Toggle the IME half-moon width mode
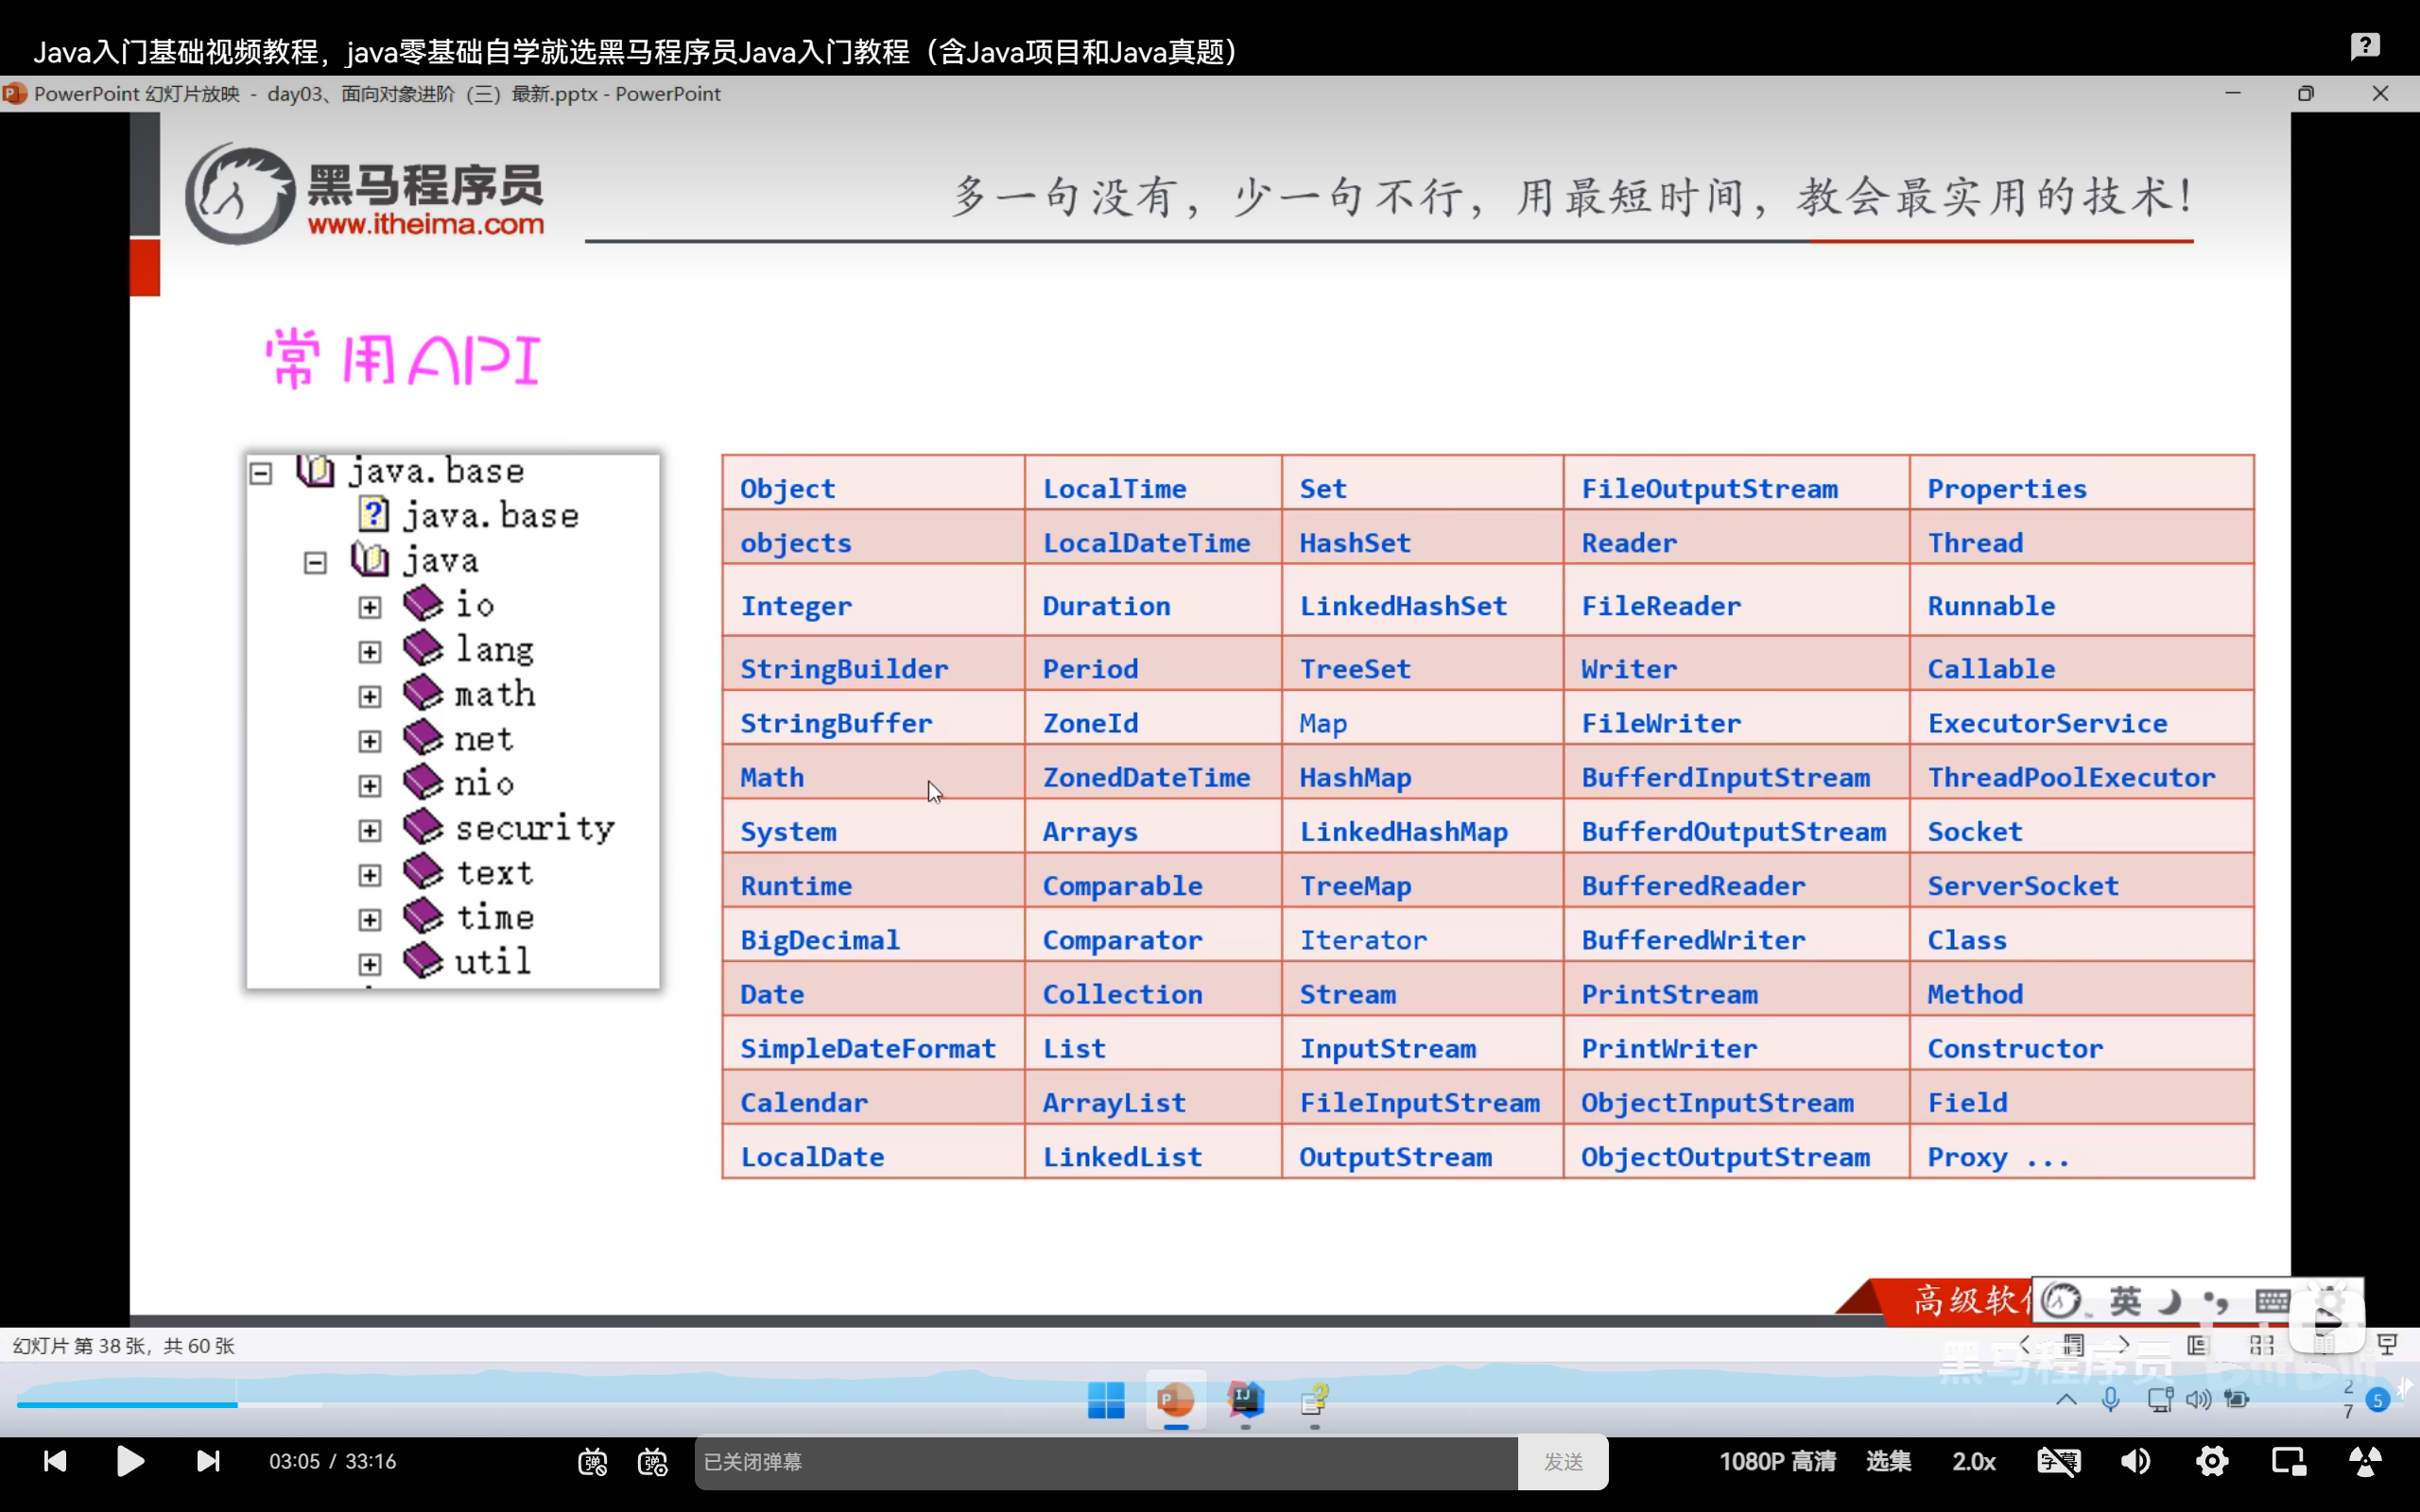Viewport: 2420px width, 1512px height. [x=2170, y=1301]
